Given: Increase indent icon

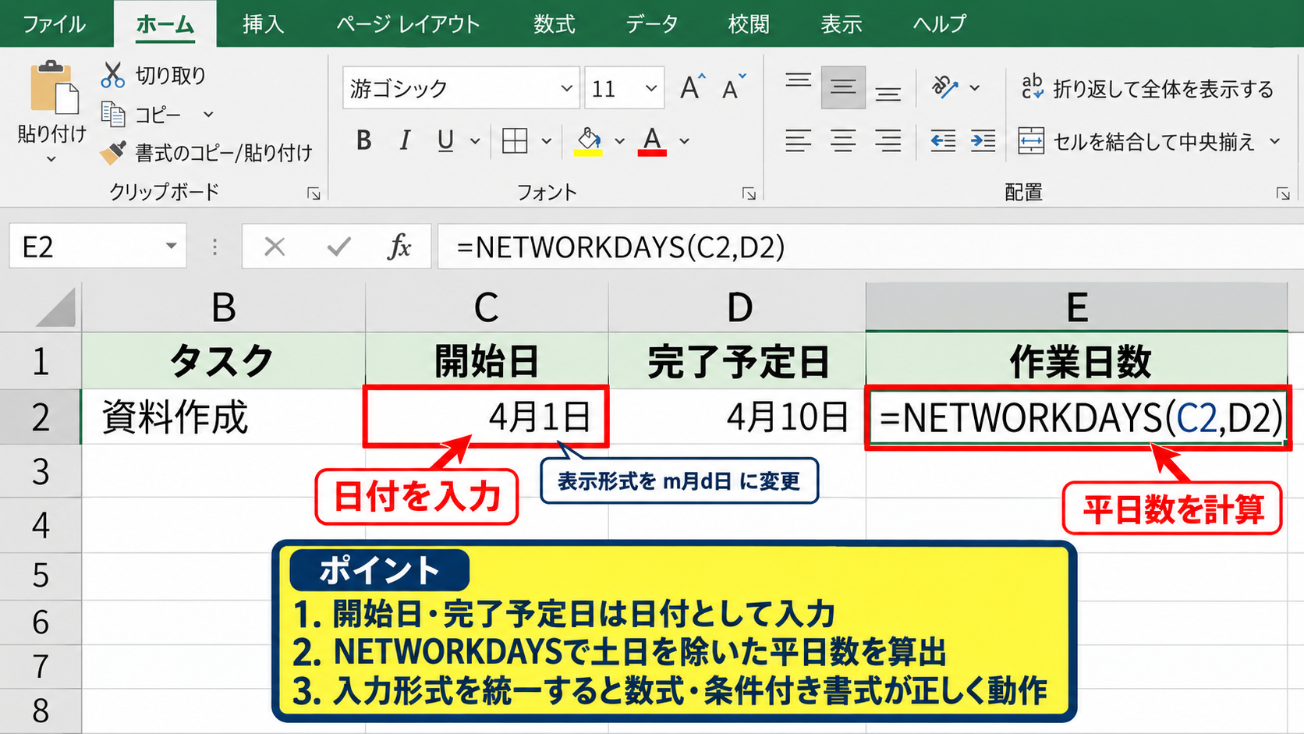Looking at the screenshot, I should coord(983,141).
